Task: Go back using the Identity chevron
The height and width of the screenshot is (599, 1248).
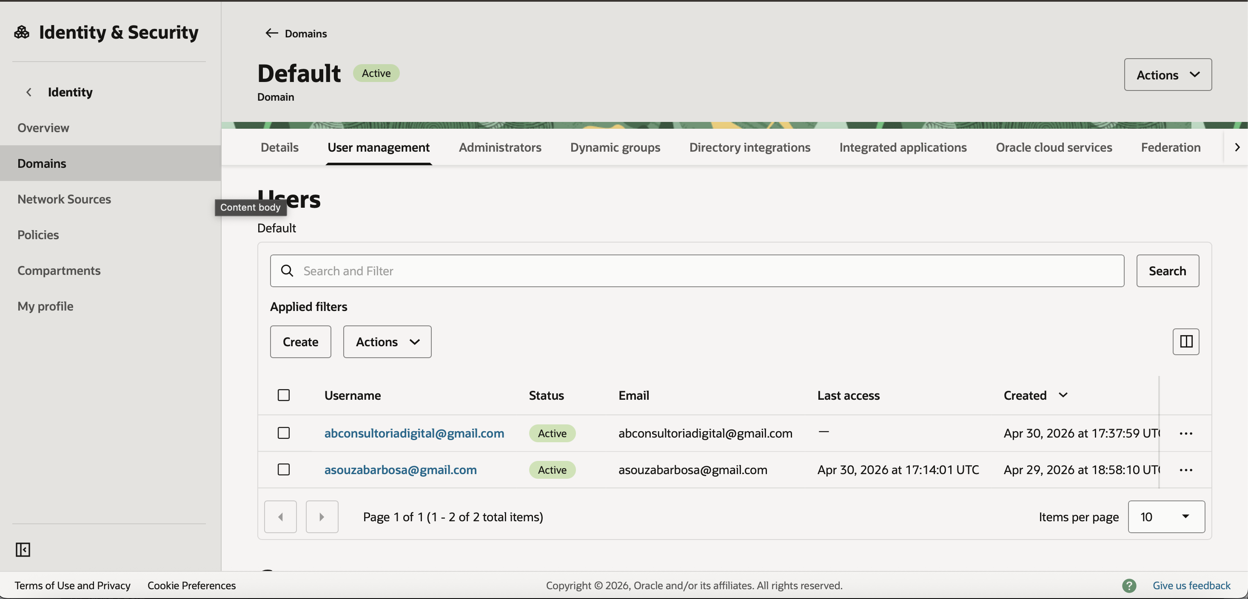Action: pyautogui.click(x=29, y=92)
